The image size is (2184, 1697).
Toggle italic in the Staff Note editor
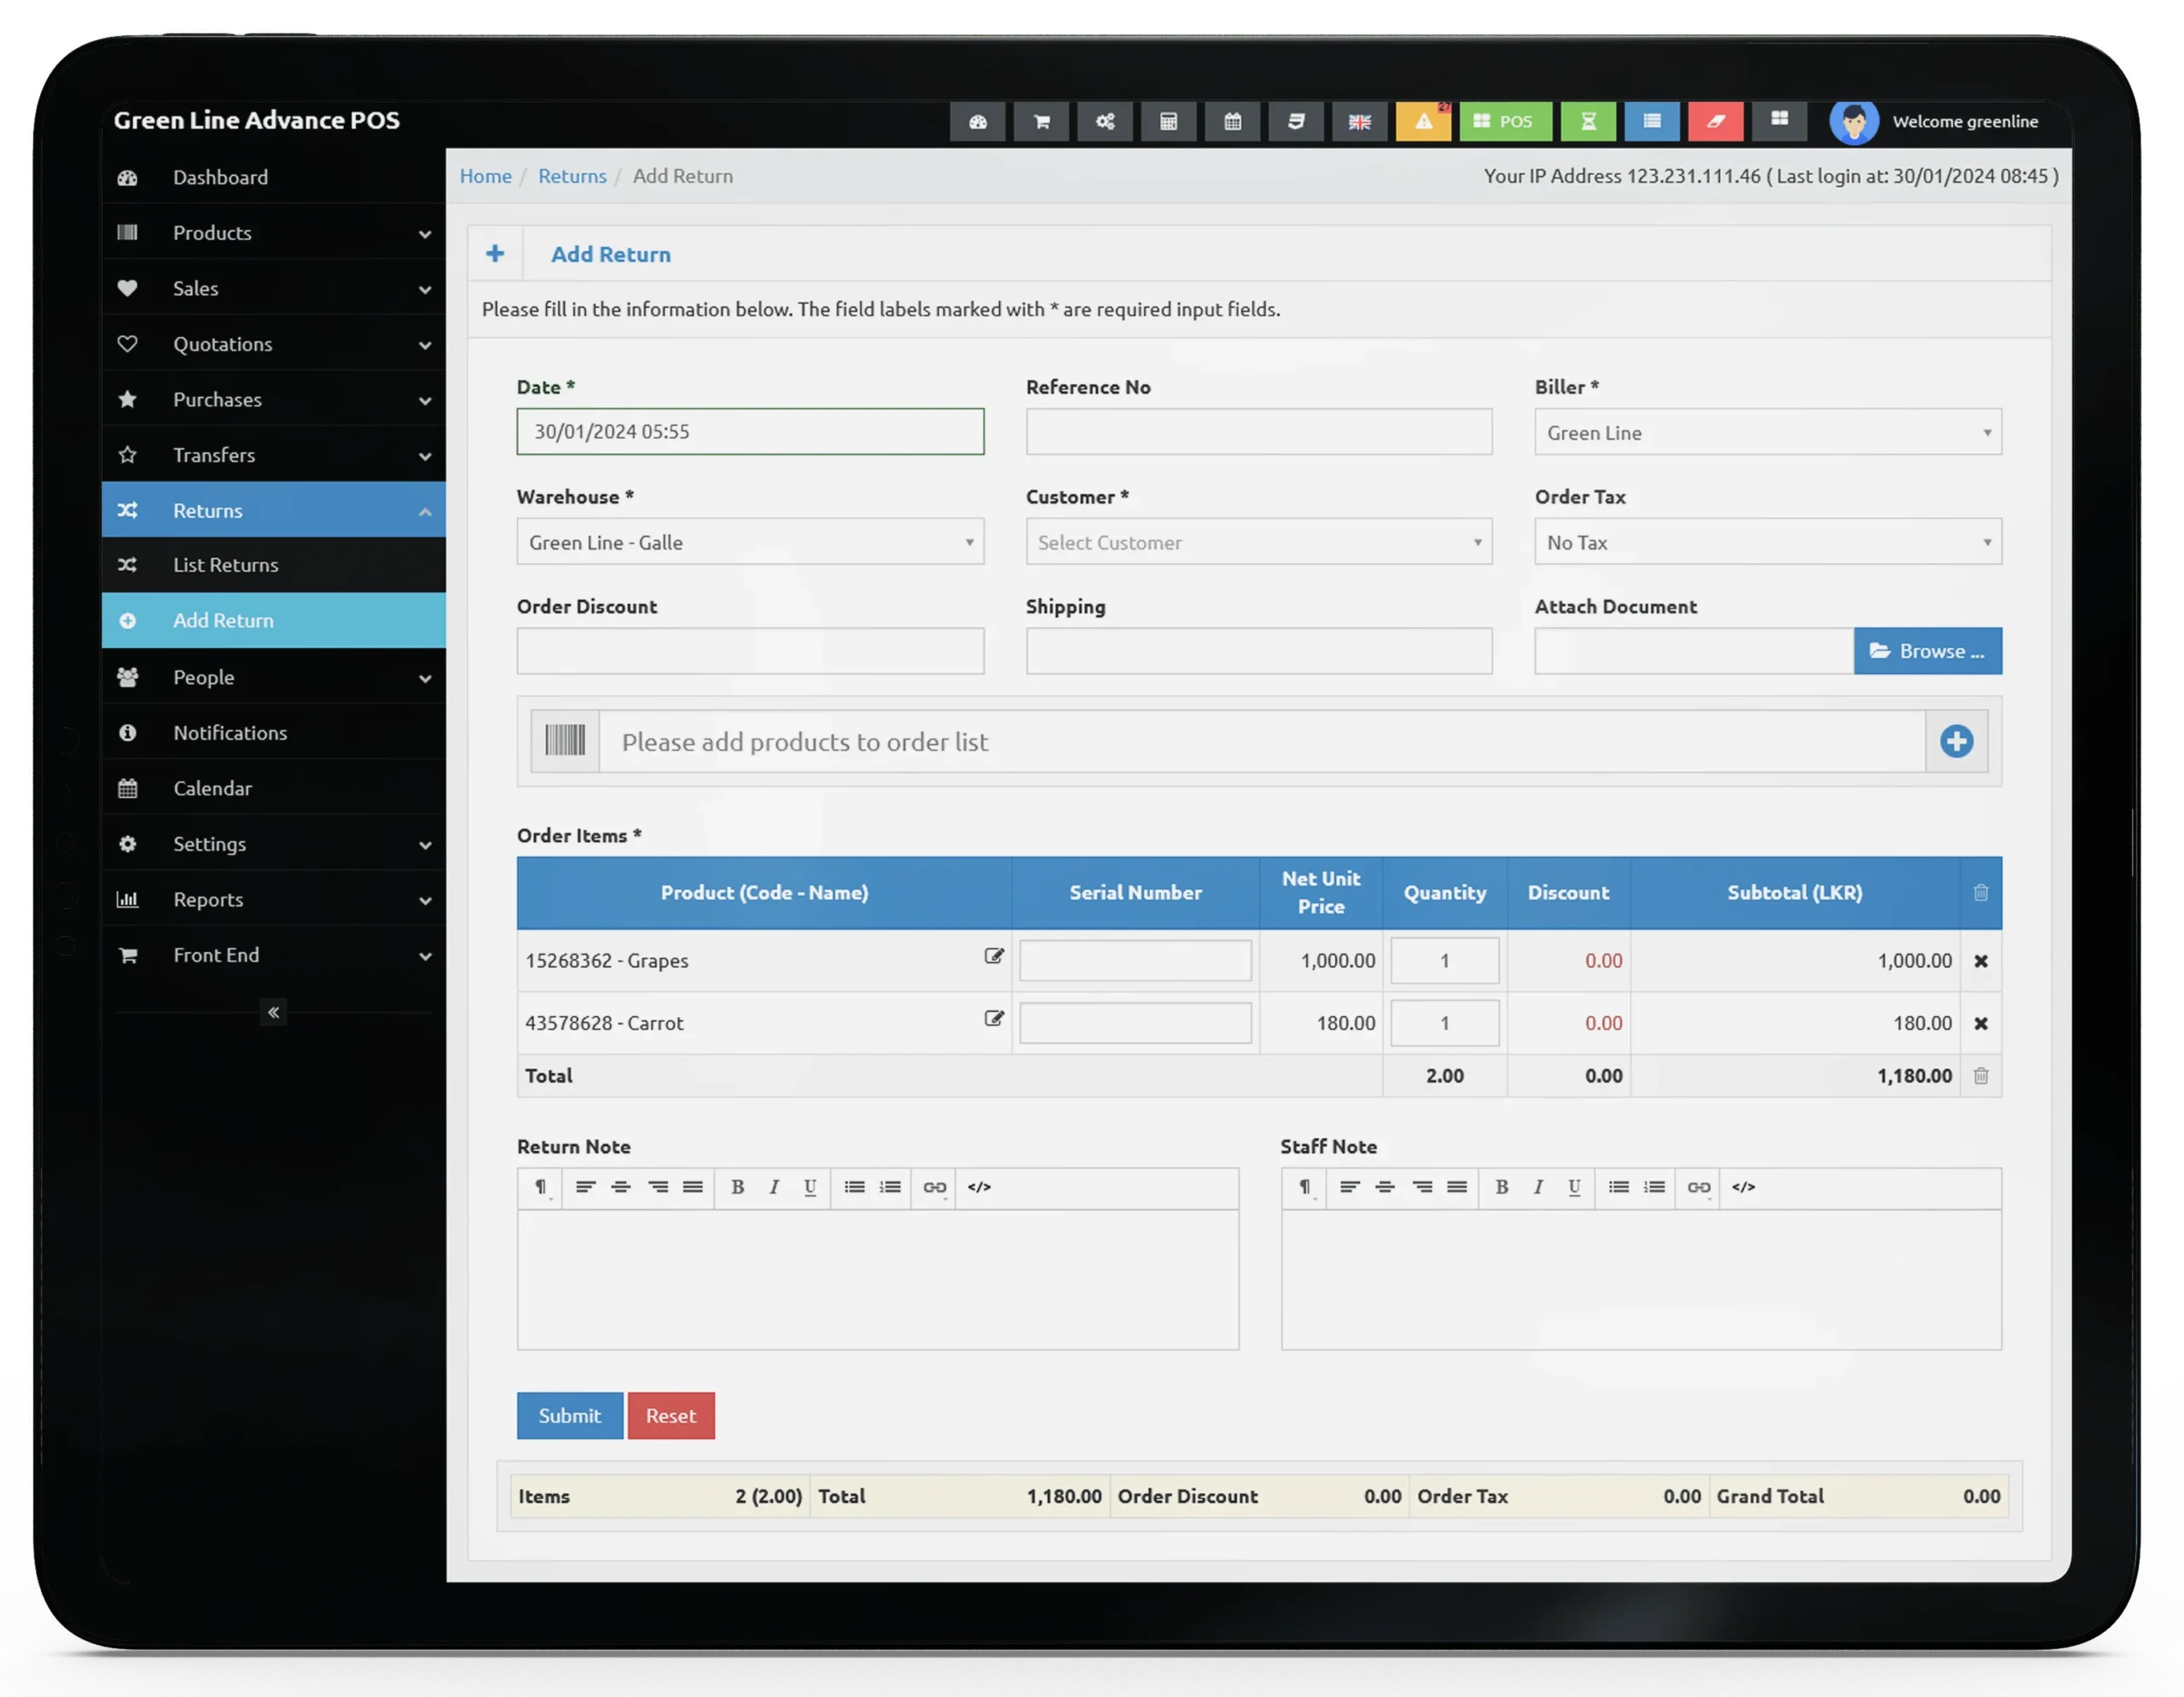click(x=1538, y=1187)
